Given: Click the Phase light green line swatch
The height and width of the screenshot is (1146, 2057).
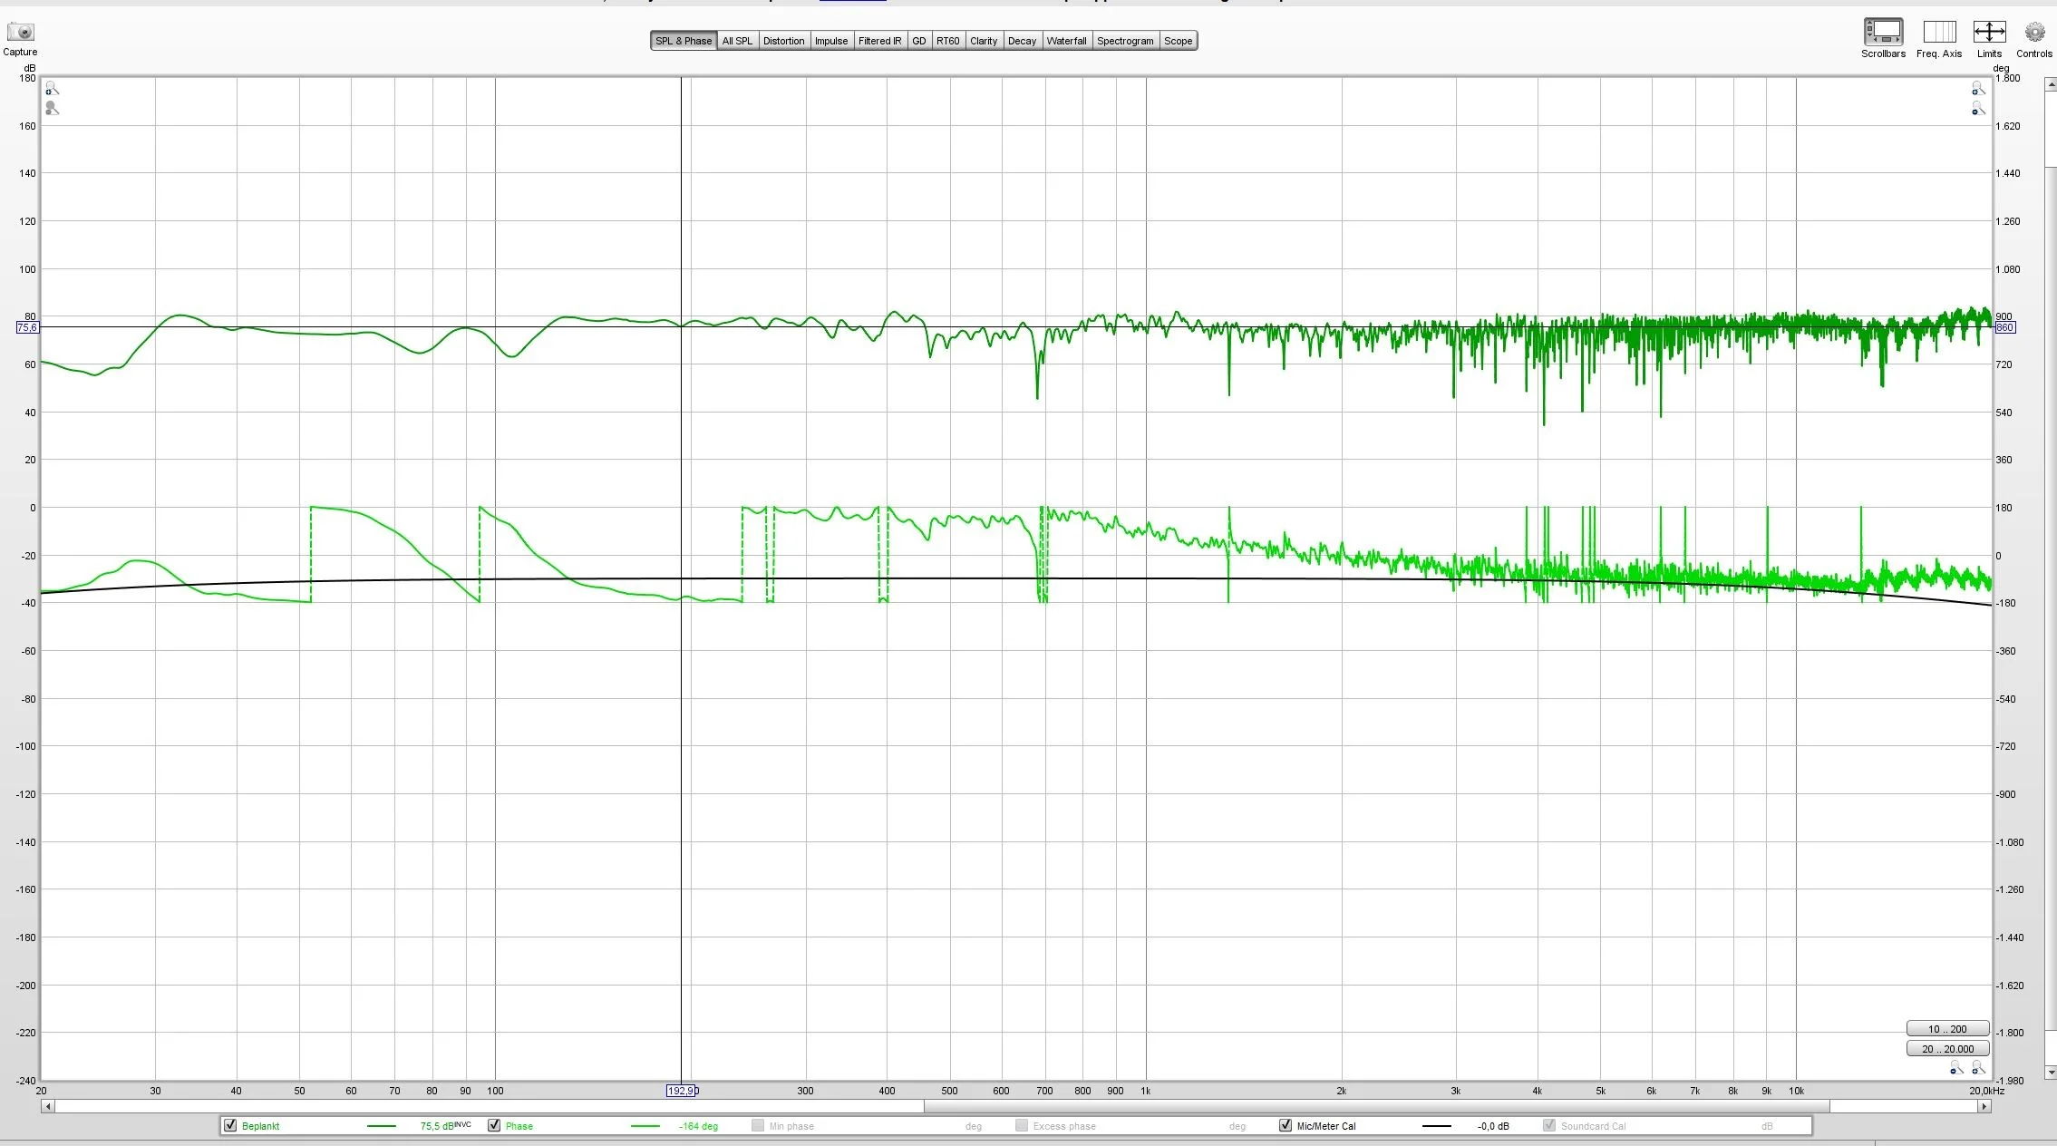Looking at the screenshot, I should coord(645,1126).
